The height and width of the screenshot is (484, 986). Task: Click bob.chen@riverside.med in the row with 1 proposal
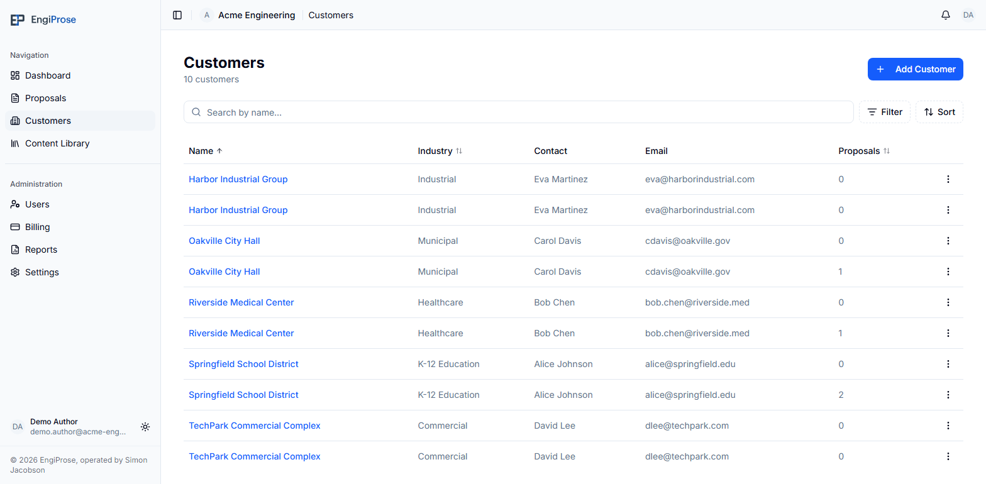click(x=697, y=333)
